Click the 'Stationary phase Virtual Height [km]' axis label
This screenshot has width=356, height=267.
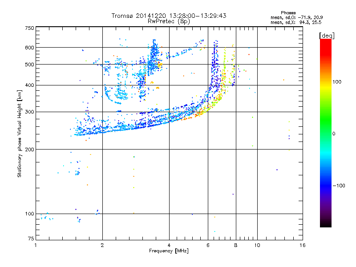click(x=20, y=133)
